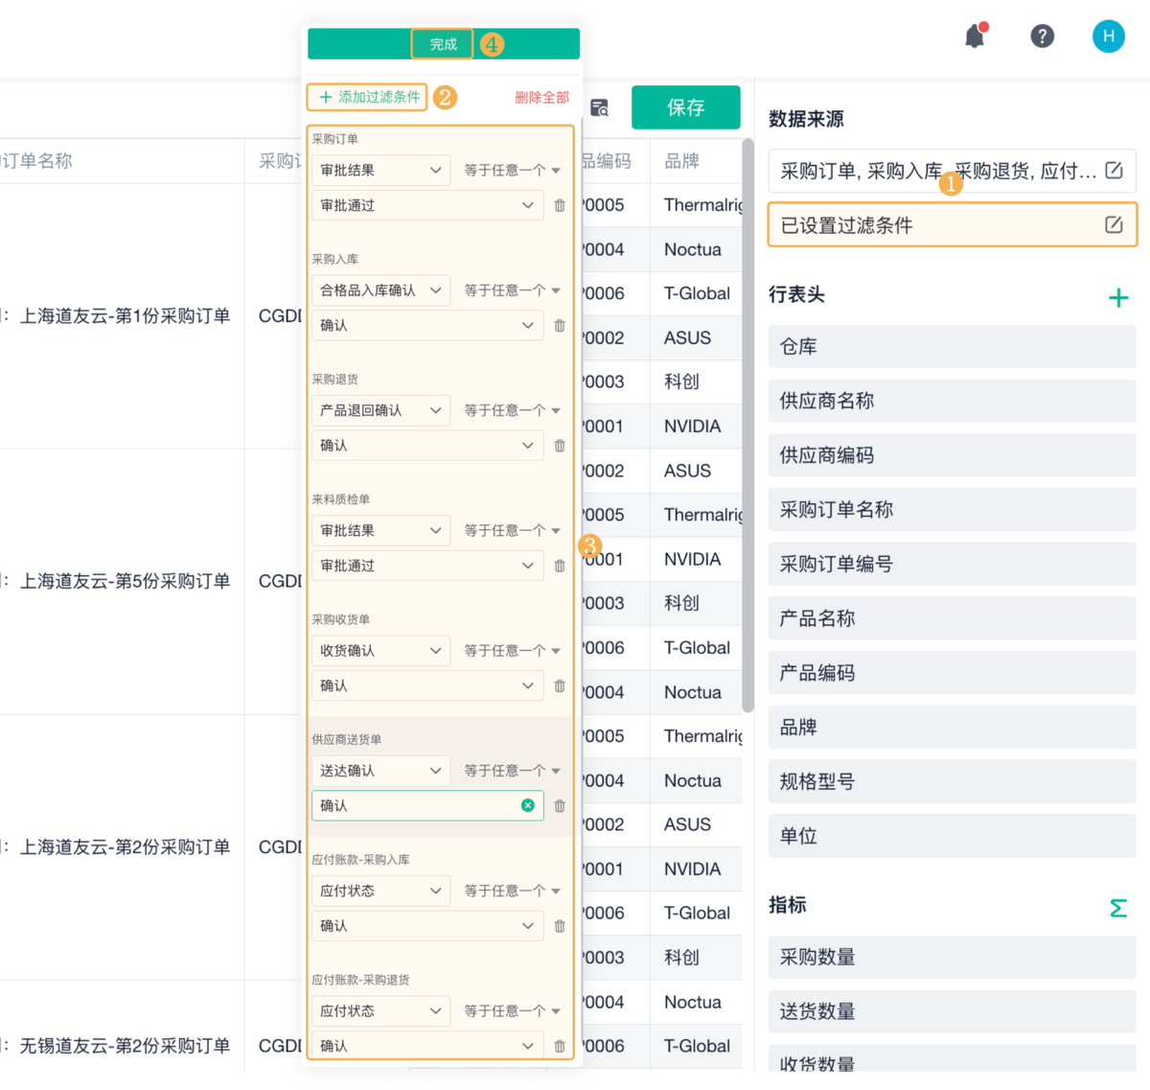This screenshot has width=1150, height=1090.
Task: Open the H user avatar menu
Action: click(x=1109, y=36)
